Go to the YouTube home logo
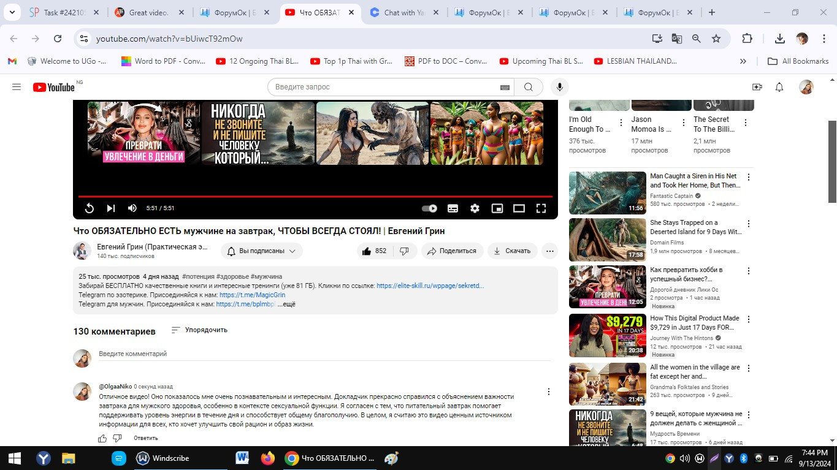 54,87
